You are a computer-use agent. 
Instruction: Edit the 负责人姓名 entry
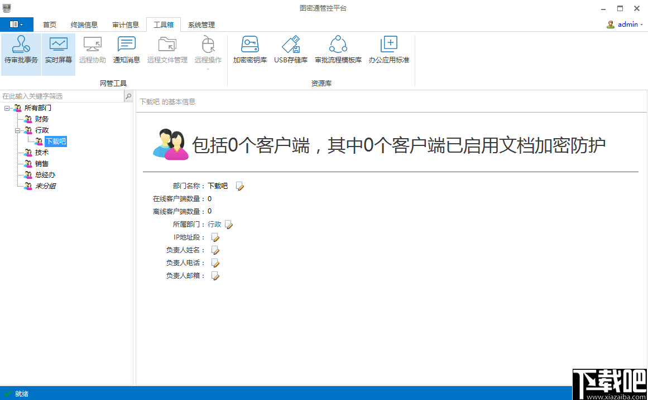coord(215,250)
